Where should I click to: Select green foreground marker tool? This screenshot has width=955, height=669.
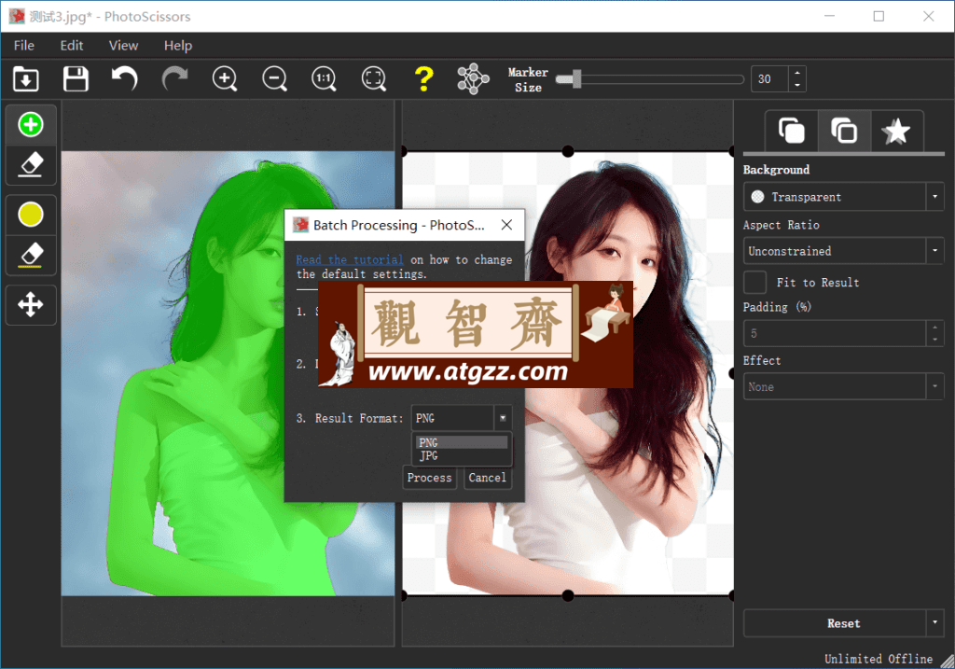[31, 124]
